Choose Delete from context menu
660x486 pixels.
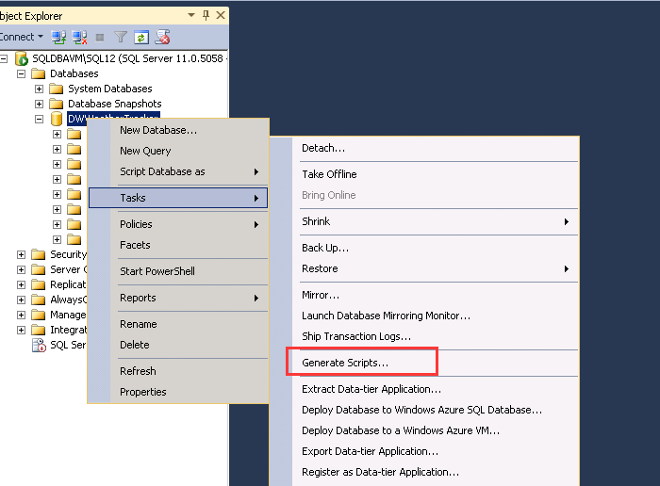(178, 345)
